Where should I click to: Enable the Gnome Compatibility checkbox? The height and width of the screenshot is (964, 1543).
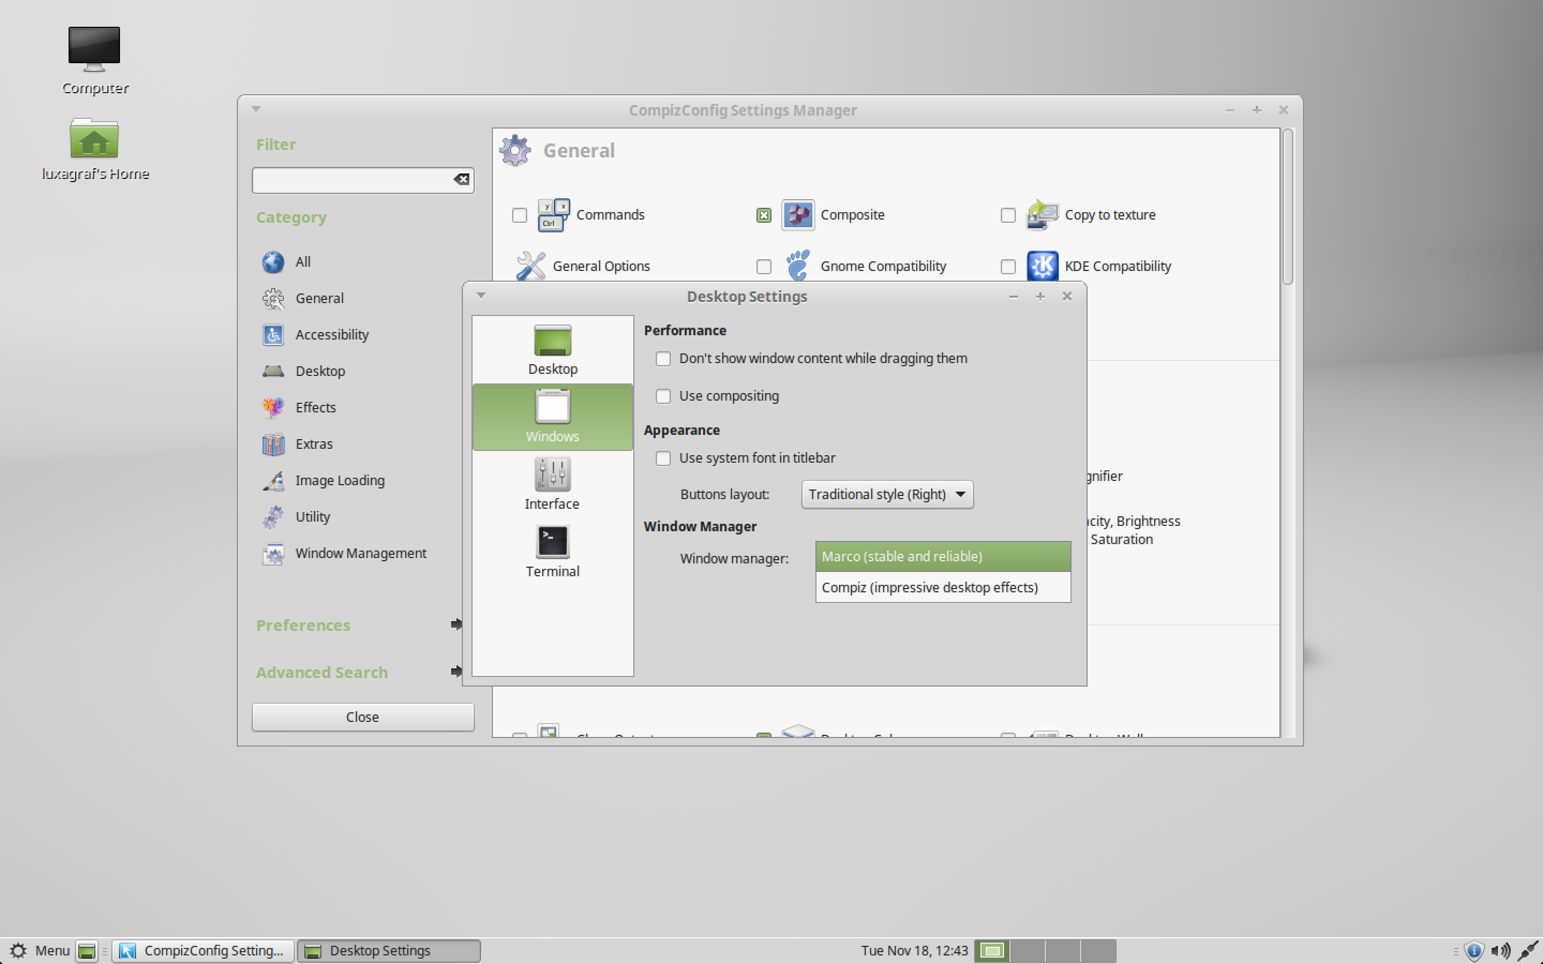(763, 267)
